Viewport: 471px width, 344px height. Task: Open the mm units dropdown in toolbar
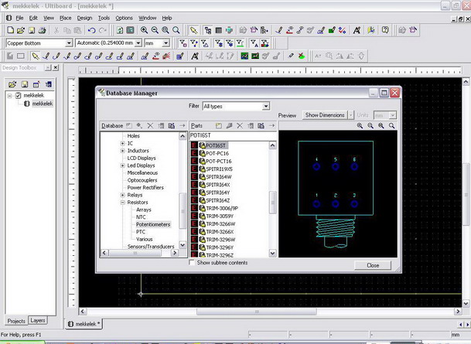[166, 43]
